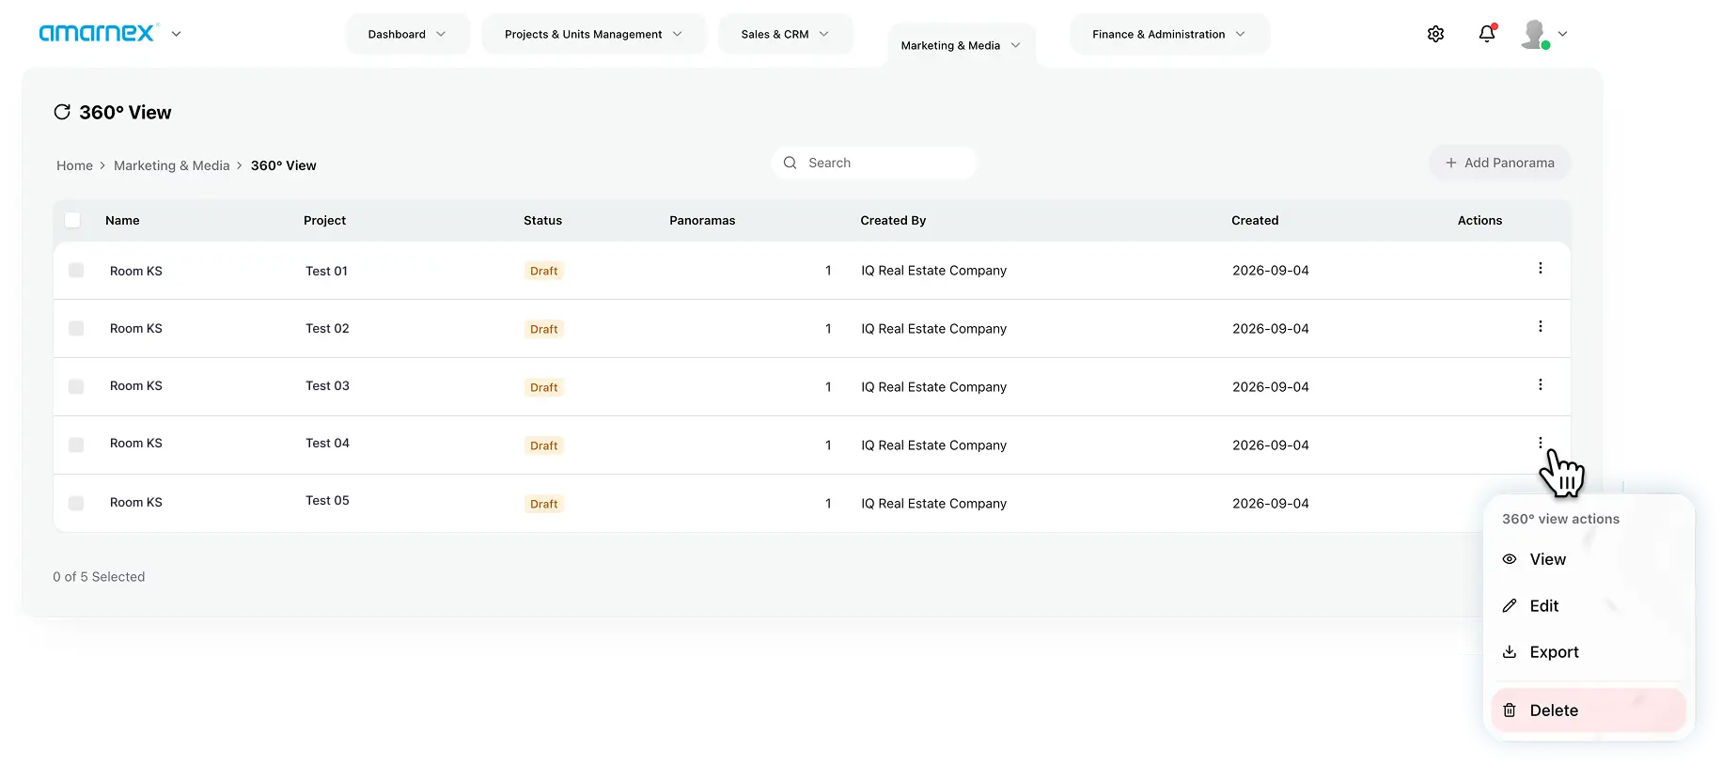Check the box for Test 02 row

pos(76,329)
